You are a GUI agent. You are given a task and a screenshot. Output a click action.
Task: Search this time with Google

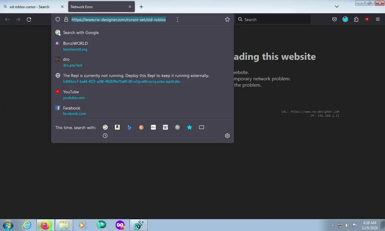point(105,128)
